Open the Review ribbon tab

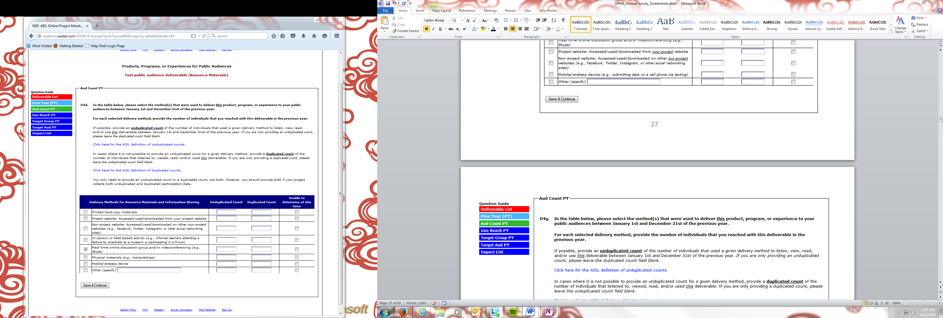[x=510, y=11]
